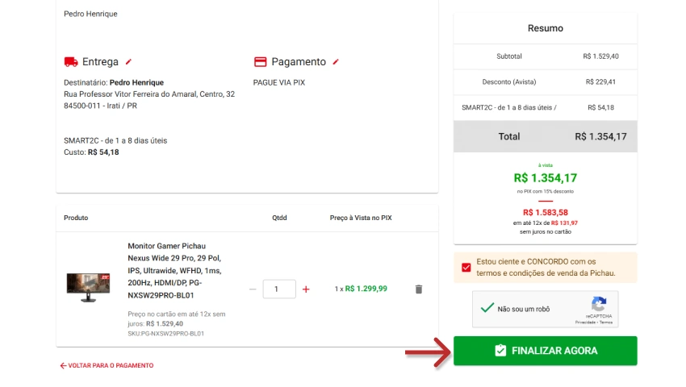
Task: Click the Total value R$ 1.354,17 in gray row
Action: click(600, 136)
